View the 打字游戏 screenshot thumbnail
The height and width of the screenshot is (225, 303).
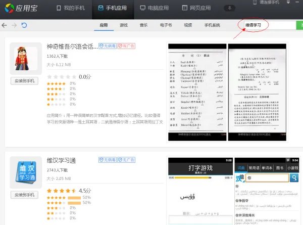click(x=200, y=191)
